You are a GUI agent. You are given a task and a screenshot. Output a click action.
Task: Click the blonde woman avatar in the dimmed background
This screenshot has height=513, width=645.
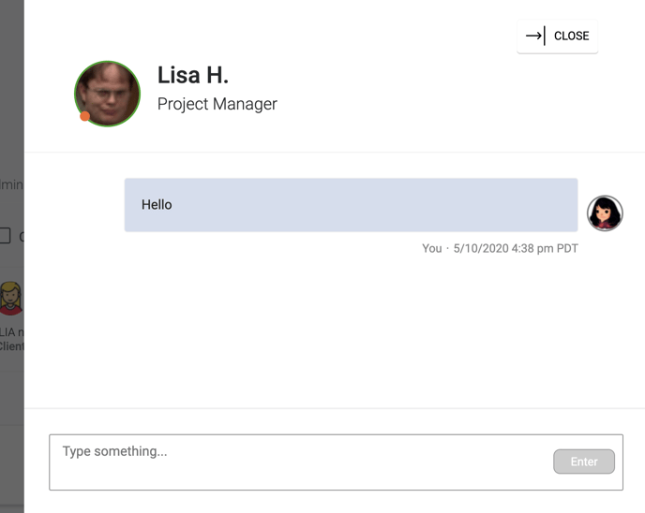[x=10, y=299]
